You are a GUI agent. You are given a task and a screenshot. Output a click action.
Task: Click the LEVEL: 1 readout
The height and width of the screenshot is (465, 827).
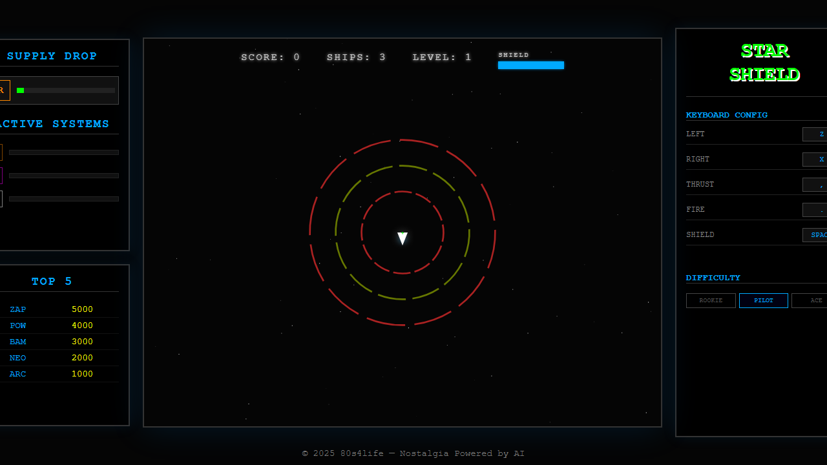(x=442, y=57)
